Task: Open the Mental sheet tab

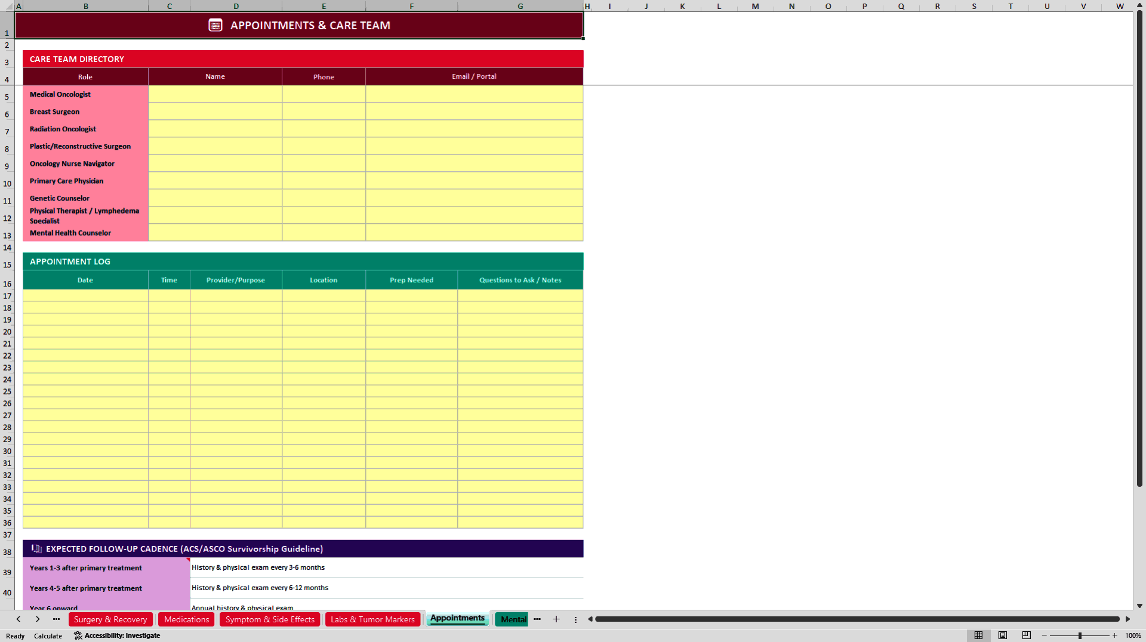Action: pyautogui.click(x=512, y=619)
